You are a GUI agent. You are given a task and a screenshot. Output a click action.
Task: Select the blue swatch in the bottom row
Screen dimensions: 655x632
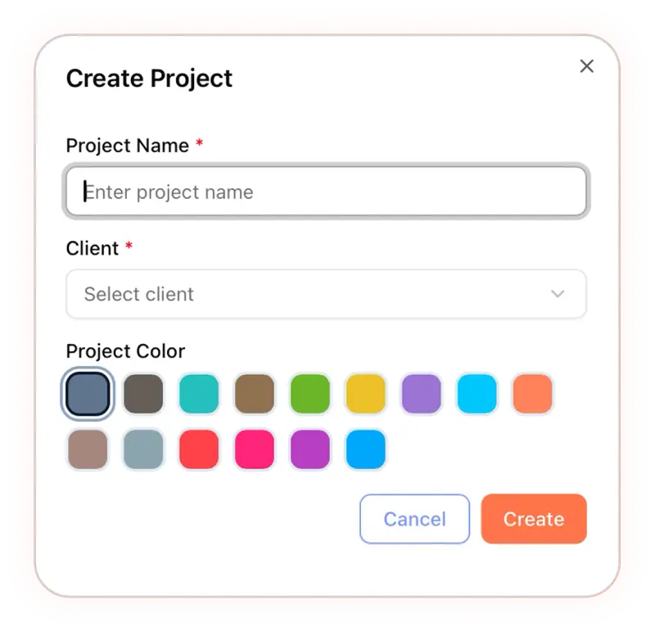(x=366, y=449)
